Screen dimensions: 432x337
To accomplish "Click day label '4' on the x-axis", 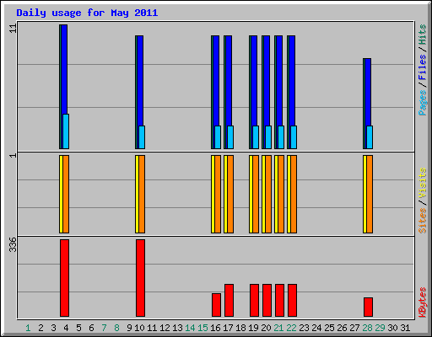I will coord(66,328).
